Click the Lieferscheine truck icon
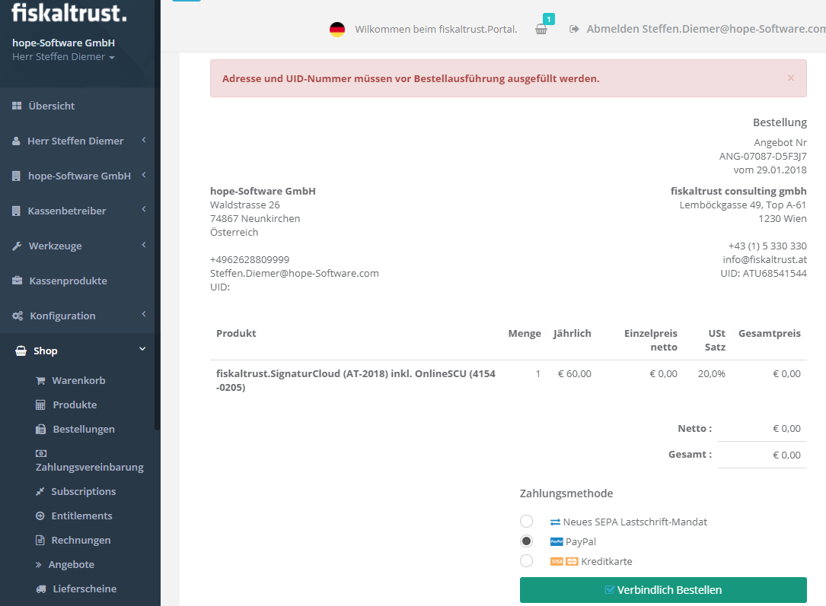 [x=41, y=589]
